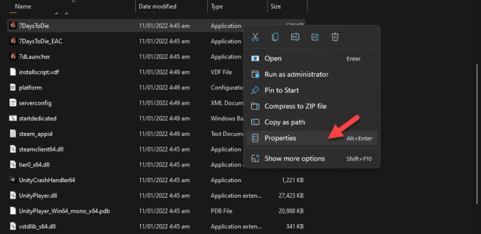This screenshot has width=481, height=234.
Task: Select Run as administrator
Action: point(312,74)
